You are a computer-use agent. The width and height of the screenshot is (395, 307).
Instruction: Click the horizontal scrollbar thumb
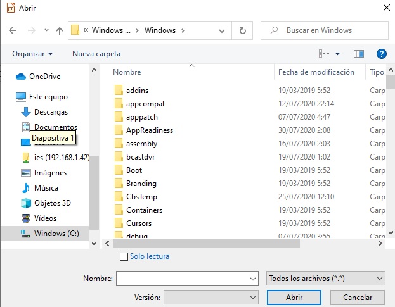tap(206, 244)
